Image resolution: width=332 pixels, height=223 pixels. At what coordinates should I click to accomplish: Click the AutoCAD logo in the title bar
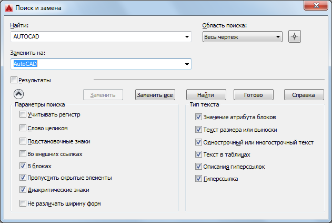tap(8, 8)
